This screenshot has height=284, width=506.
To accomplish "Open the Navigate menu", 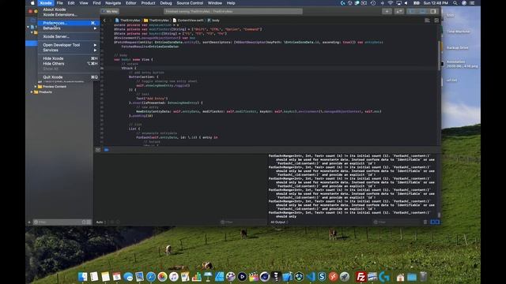I will click(113, 3).
